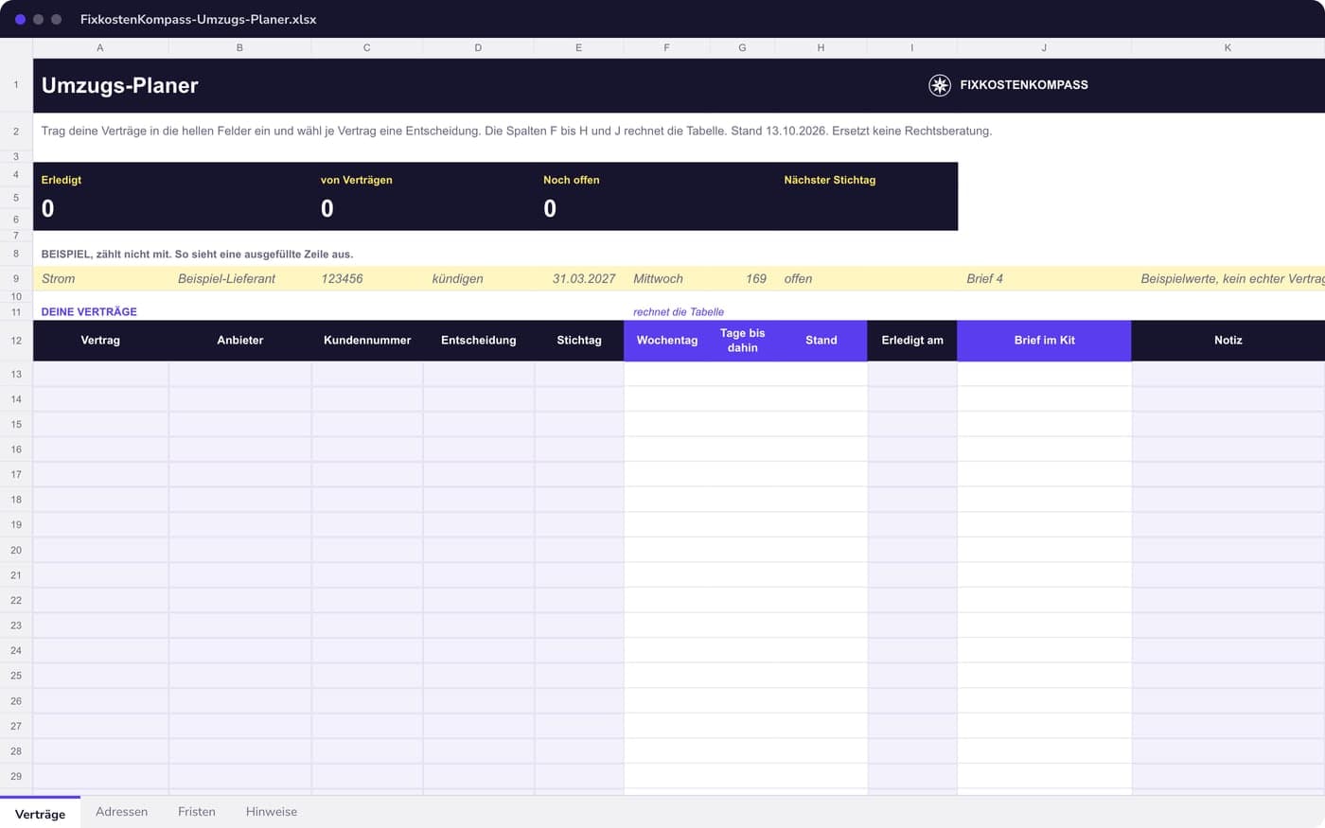Click the Wochentag column header cell
Screen dimensions: 1325x828
667,341
